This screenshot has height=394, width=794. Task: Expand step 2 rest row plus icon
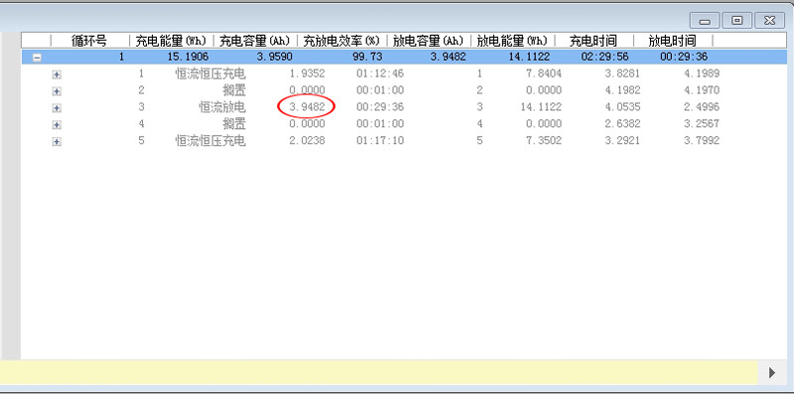point(57,91)
